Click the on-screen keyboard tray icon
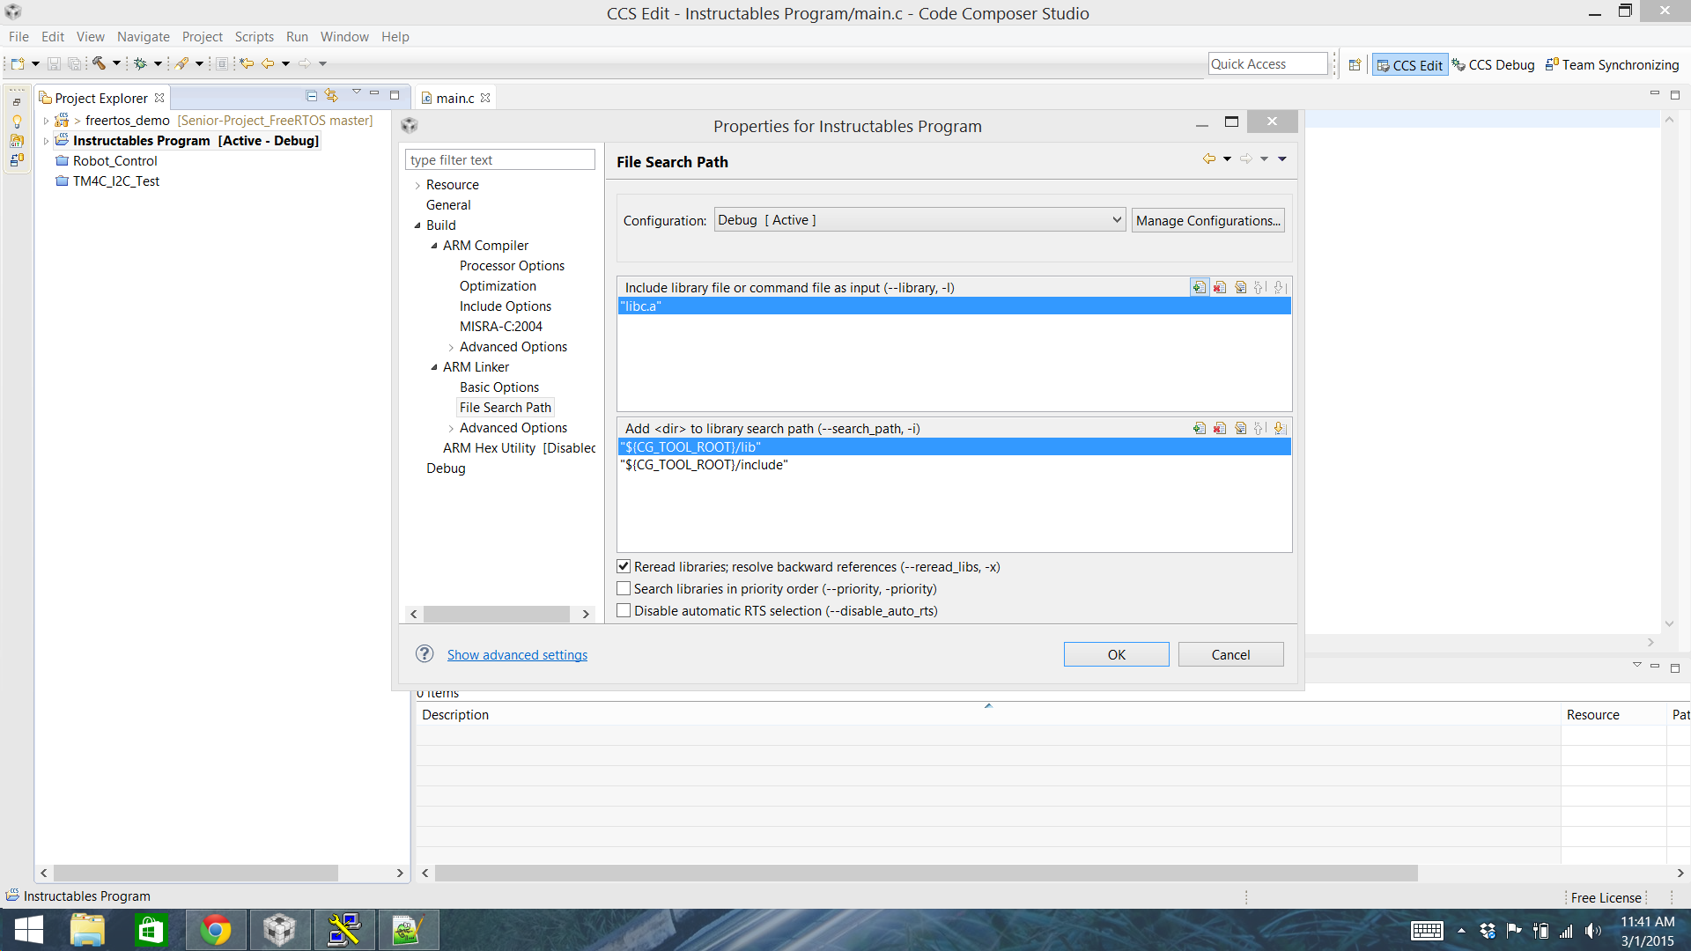The image size is (1691, 951). 1426,931
